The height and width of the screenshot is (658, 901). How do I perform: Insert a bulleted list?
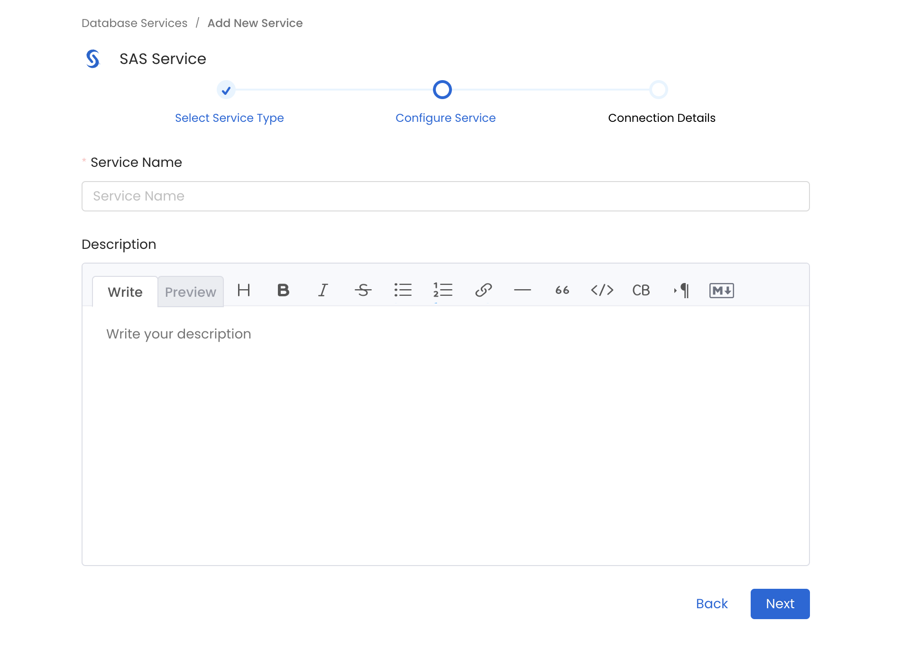403,291
